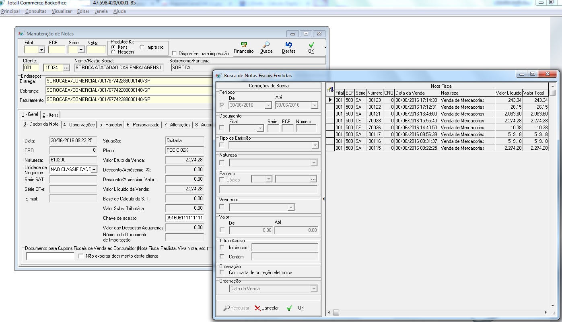Open the Documento Filial dropdown

(260, 128)
